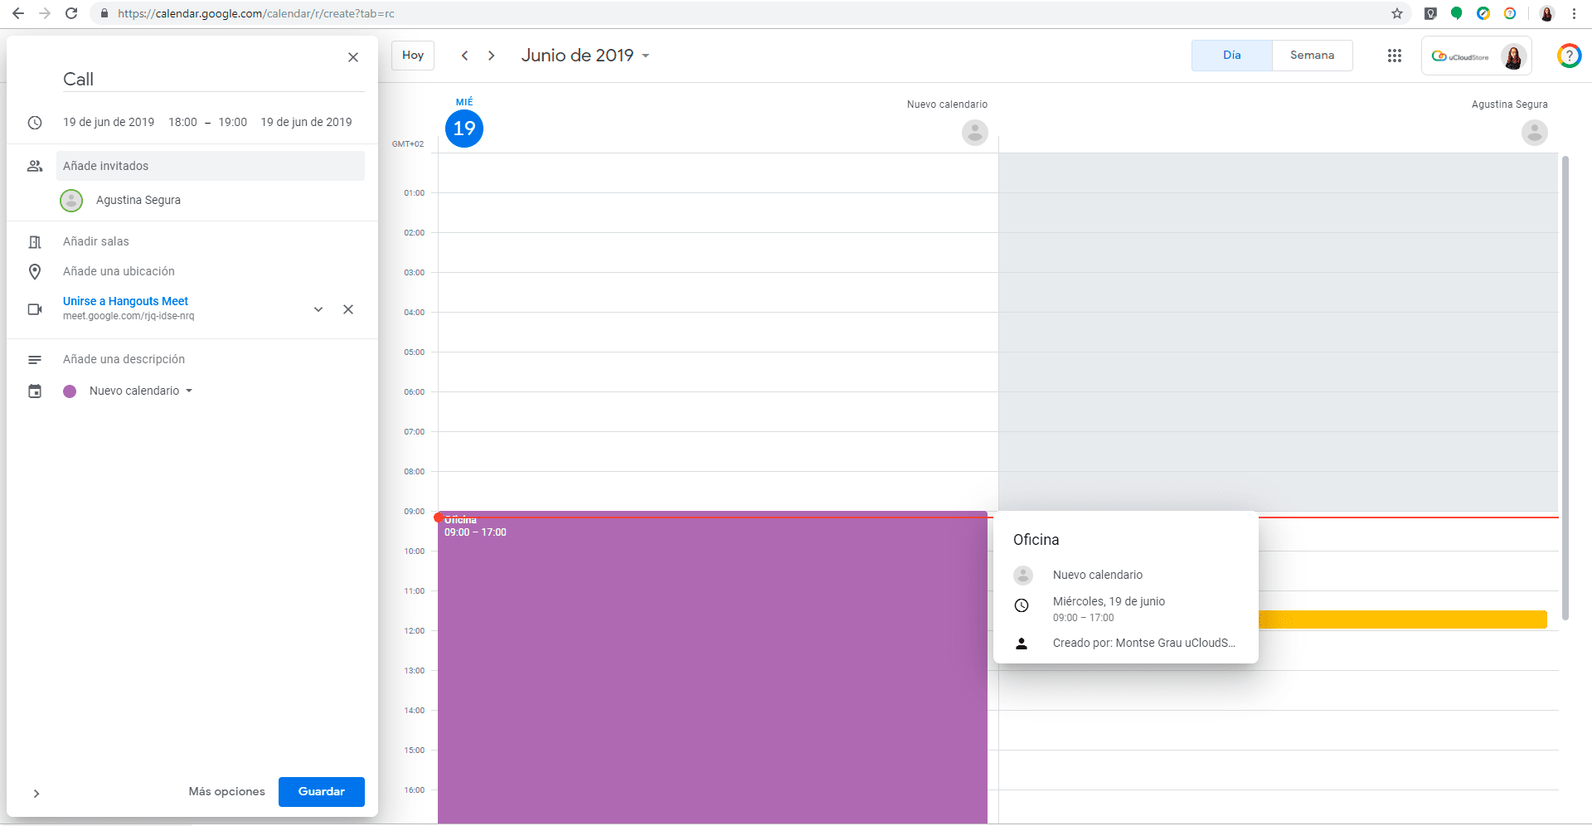Go to previous day arrow
Screen dimensions: 1592x826
point(465,56)
